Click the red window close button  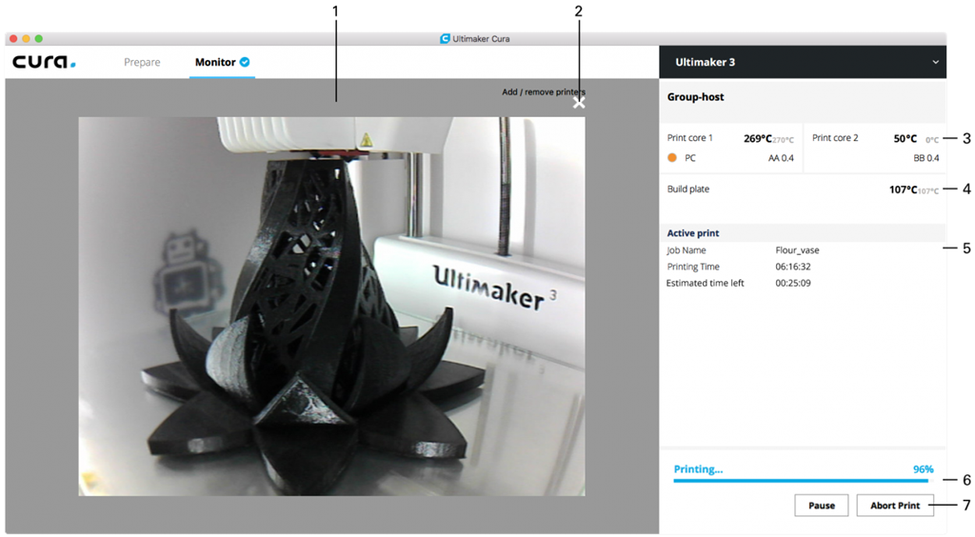[13, 38]
